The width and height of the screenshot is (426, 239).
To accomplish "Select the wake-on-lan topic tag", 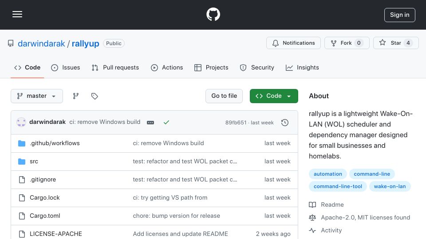I will click(x=390, y=186).
